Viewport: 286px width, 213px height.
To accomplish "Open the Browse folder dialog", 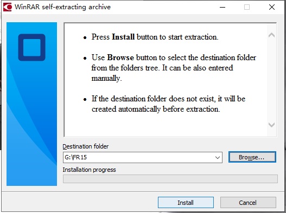I will point(252,157).
